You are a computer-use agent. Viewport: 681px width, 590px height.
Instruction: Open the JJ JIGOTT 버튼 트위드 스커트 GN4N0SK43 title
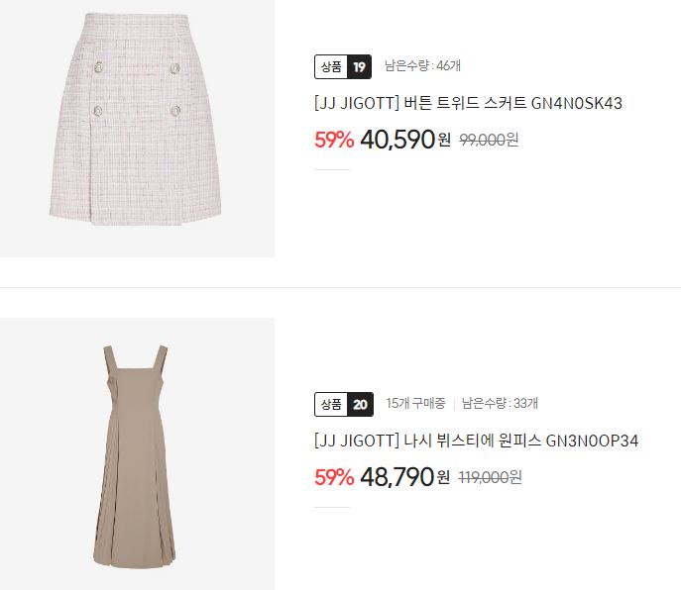click(x=468, y=103)
